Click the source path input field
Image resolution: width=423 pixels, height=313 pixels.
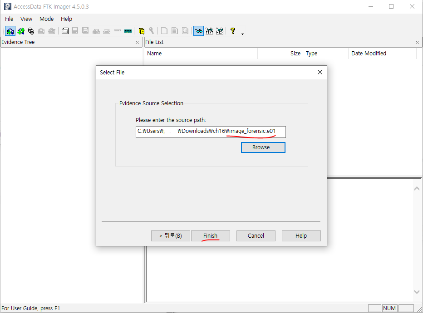pos(211,132)
